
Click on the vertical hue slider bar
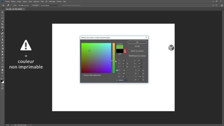113,58
